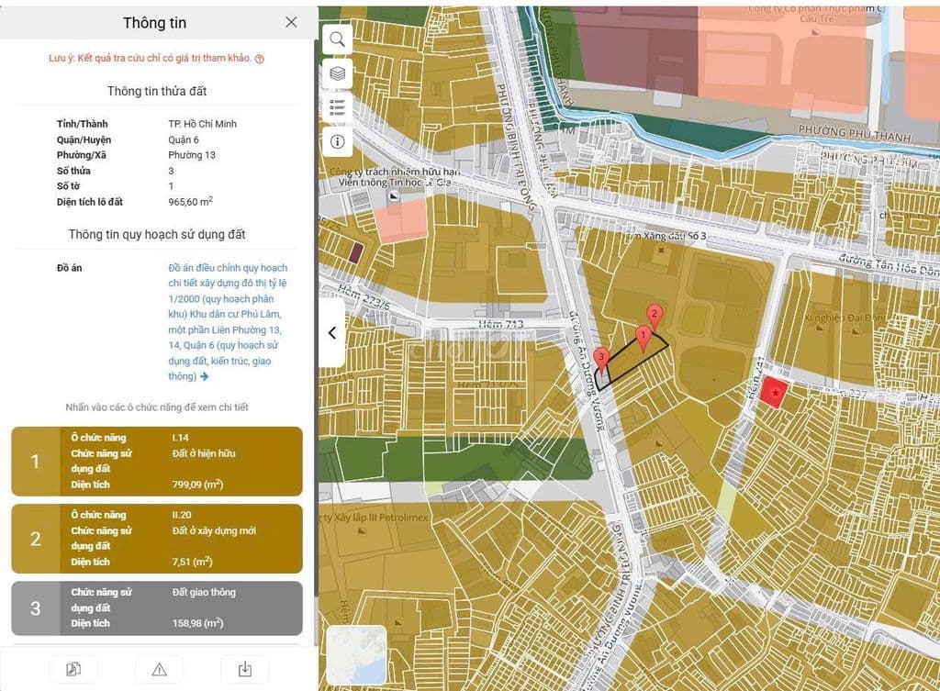
Task: Select map marker number 2
Action: [654, 315]
